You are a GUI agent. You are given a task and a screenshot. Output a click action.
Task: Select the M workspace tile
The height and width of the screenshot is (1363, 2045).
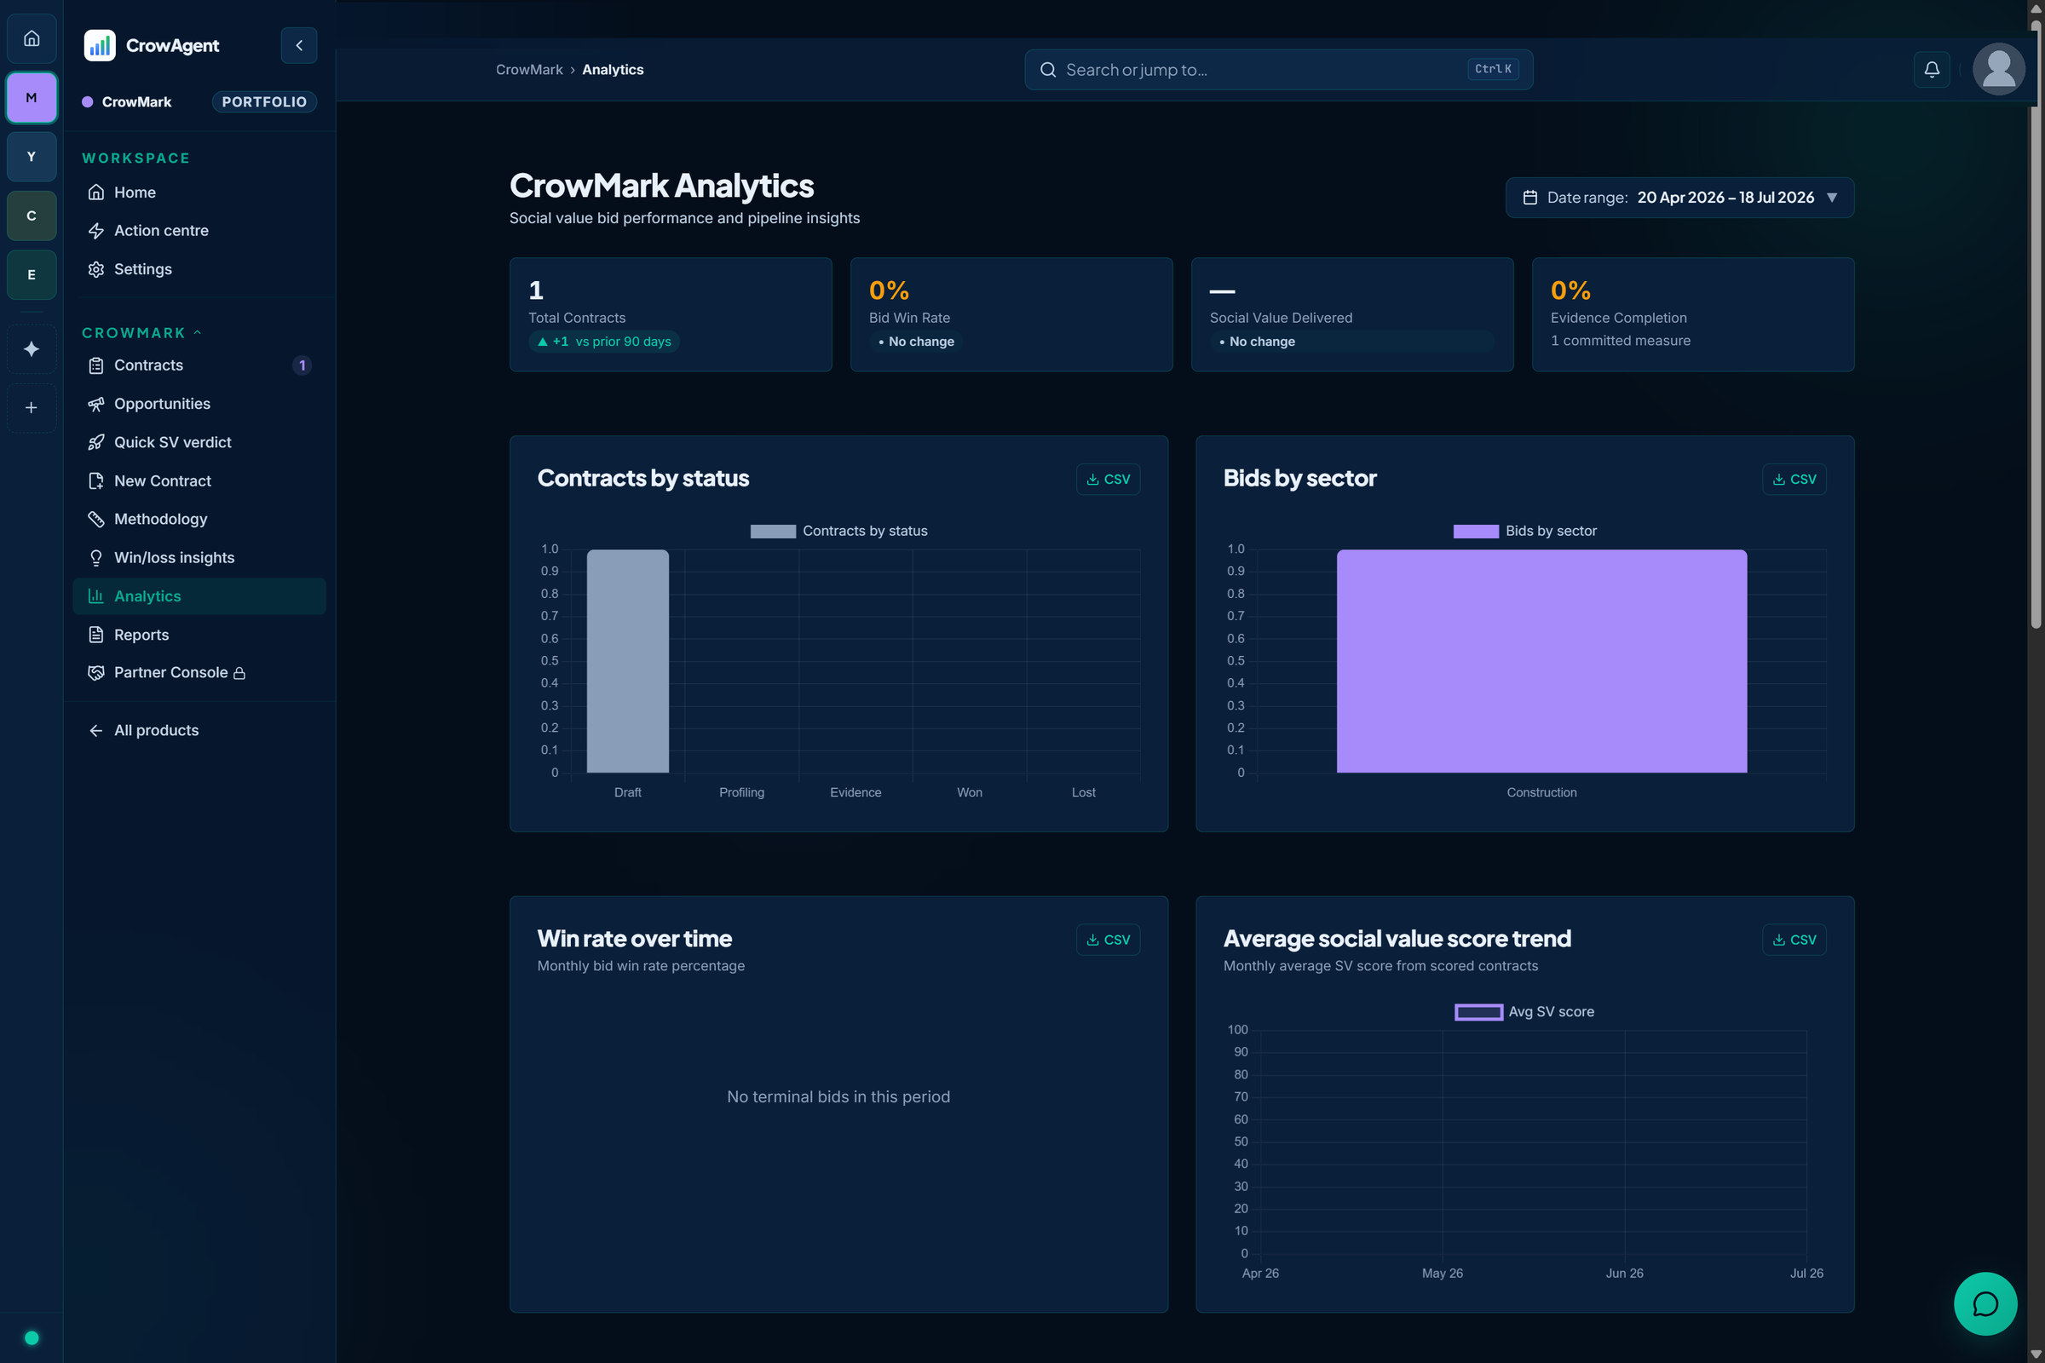click(x=32, y=97)
